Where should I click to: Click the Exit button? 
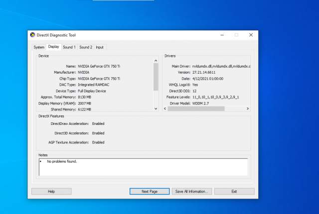[x=234, y=191]
